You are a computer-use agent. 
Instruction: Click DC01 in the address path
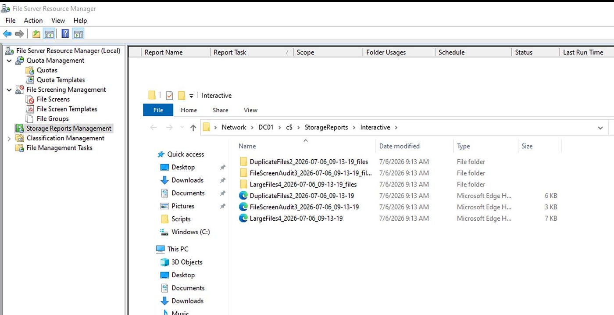pos(266,127)
